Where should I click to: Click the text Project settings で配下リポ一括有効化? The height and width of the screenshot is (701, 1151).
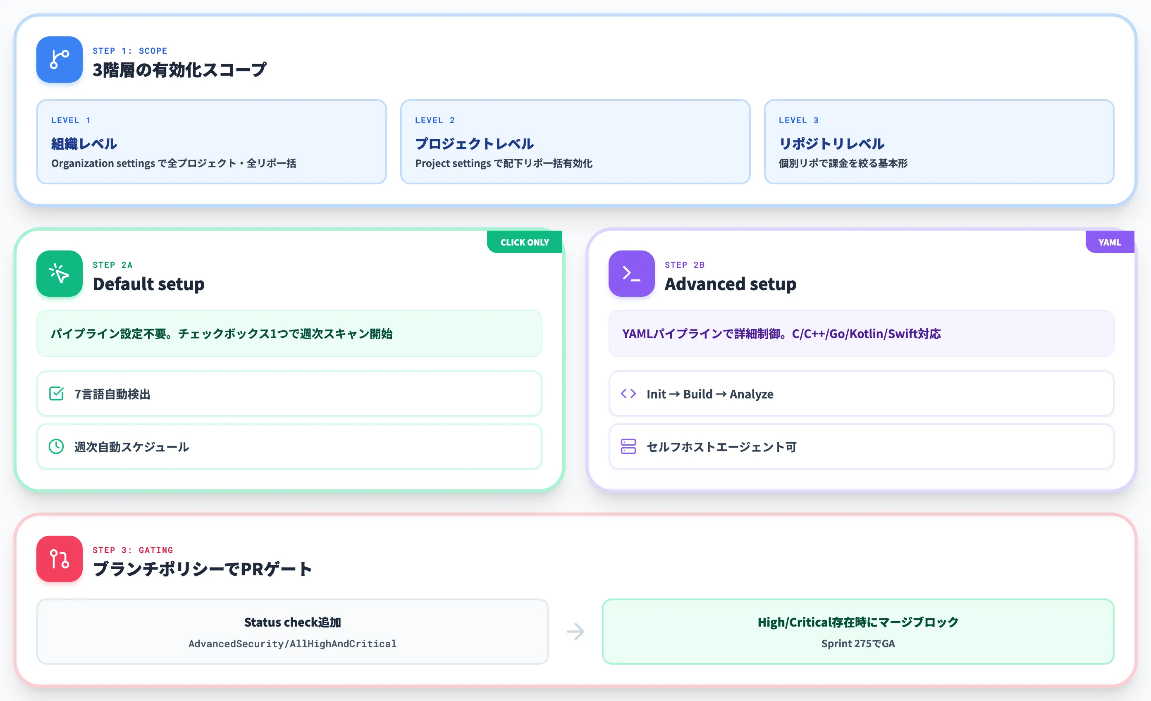[x=504, y=163]
